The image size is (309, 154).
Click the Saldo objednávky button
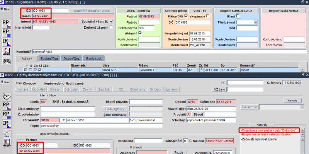pyautogui.click(x=115, y=115)
